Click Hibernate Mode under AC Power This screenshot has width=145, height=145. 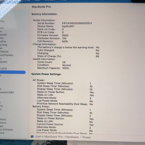[x=47, y=98]
